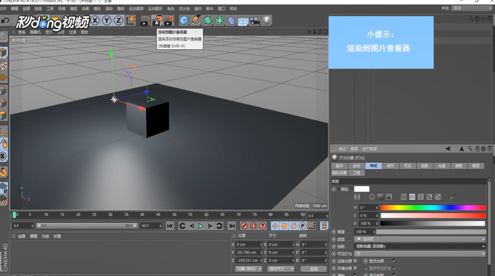Click the Color animation circle toggle
The width and height of the screenshot is (495, 276).
[334, 189]
